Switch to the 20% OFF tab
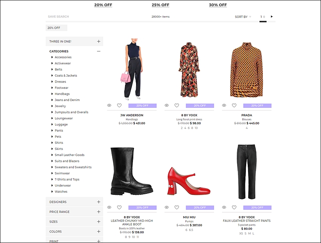 [x=103, y=5]
